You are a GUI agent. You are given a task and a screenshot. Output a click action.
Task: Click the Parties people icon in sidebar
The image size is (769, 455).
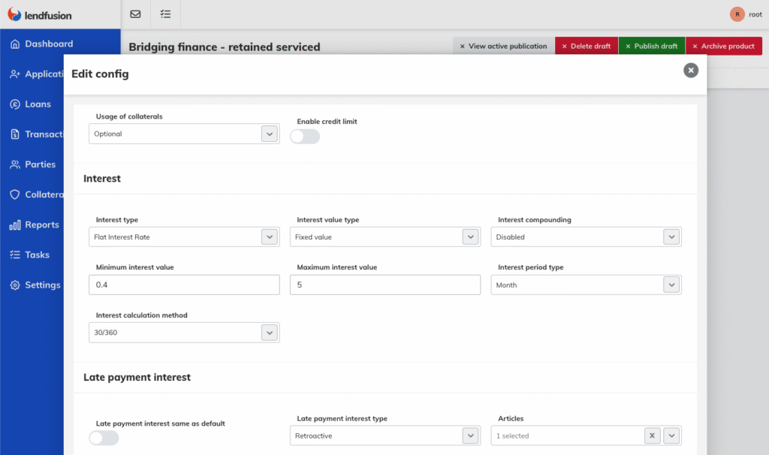pyautogui.click(x=15, y=164)
